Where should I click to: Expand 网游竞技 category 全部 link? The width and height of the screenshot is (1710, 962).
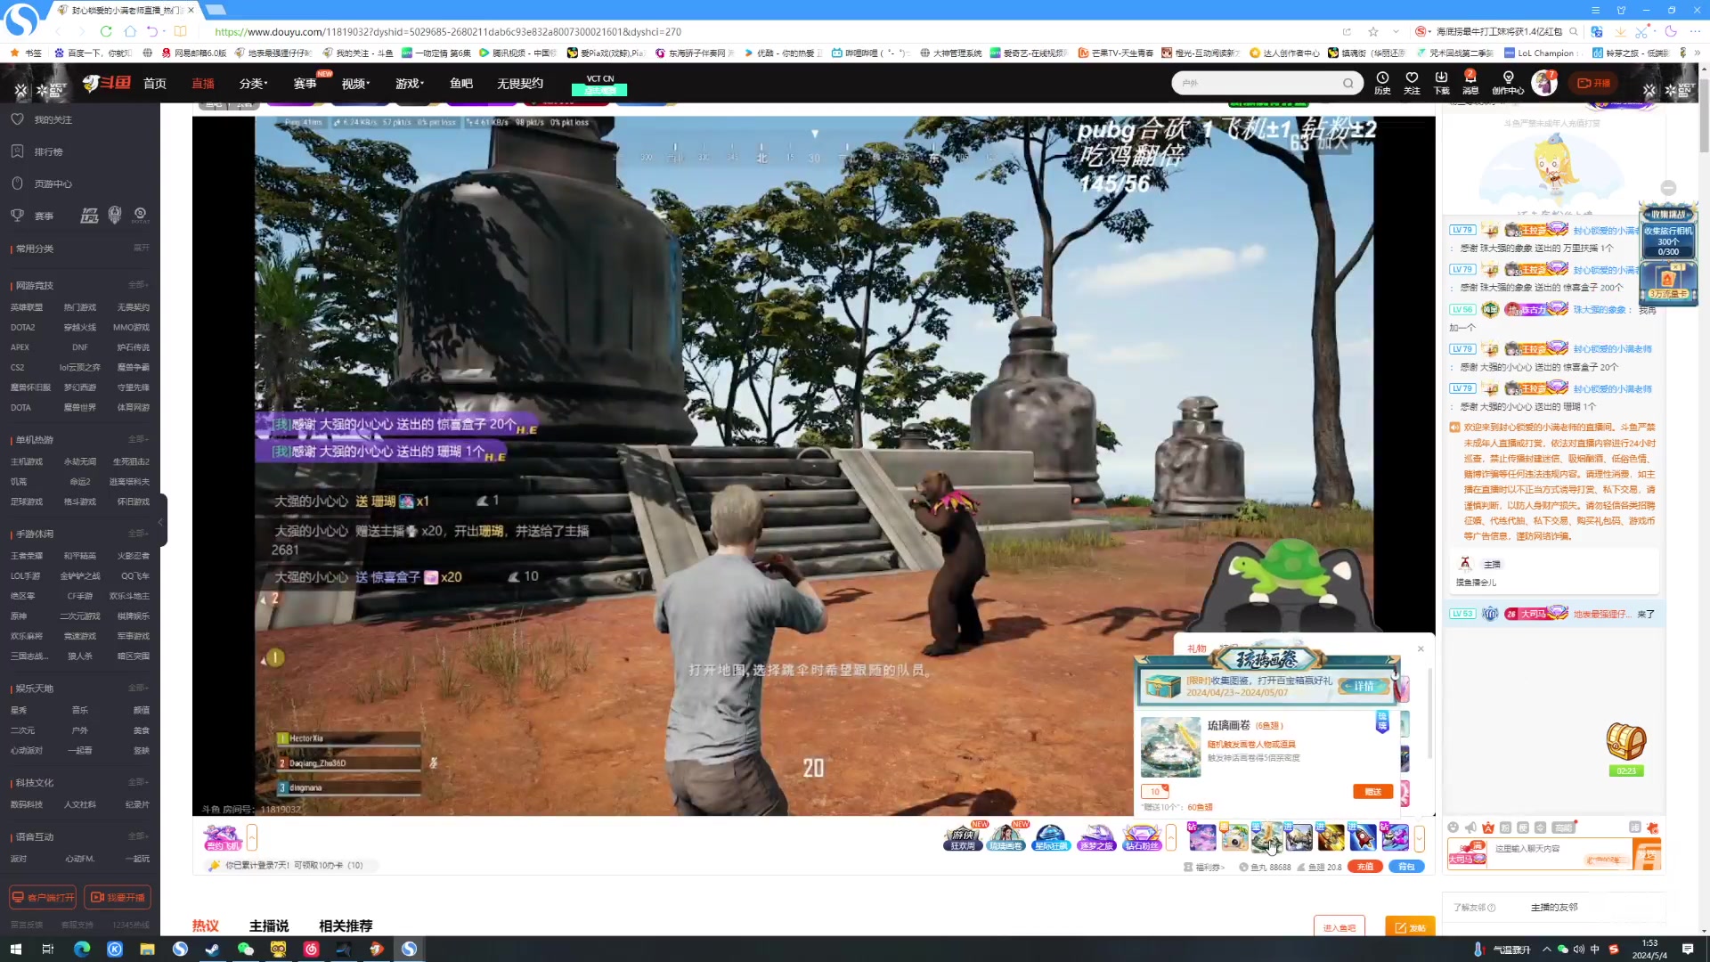click(139, 285)
